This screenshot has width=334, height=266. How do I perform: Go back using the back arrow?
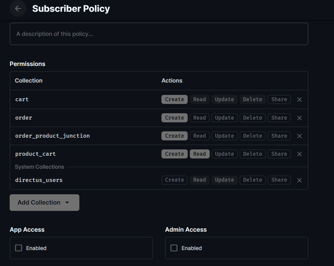pyautogui.click(x=17, y=8)
